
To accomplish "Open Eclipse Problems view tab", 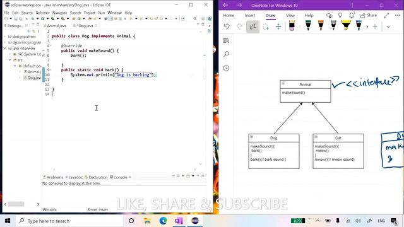I will tap(53, 177).
